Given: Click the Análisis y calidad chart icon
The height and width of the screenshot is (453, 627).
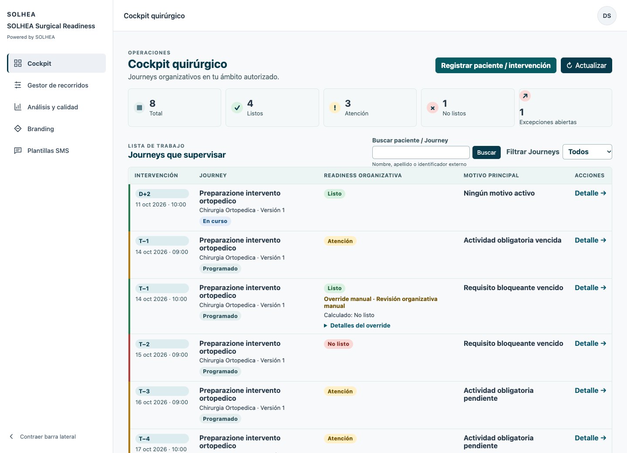Looking at the screenshot, I should point(18,107).
